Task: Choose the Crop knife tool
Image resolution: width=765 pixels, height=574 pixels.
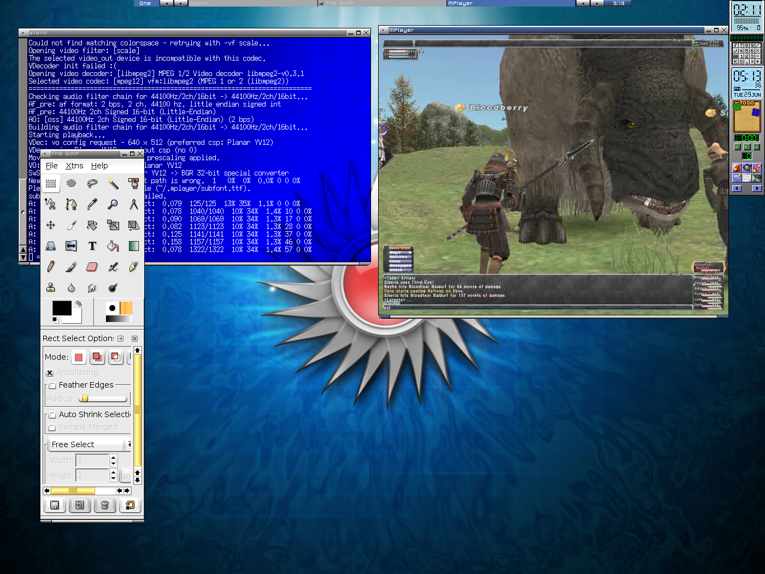Action: click(72, 225)
